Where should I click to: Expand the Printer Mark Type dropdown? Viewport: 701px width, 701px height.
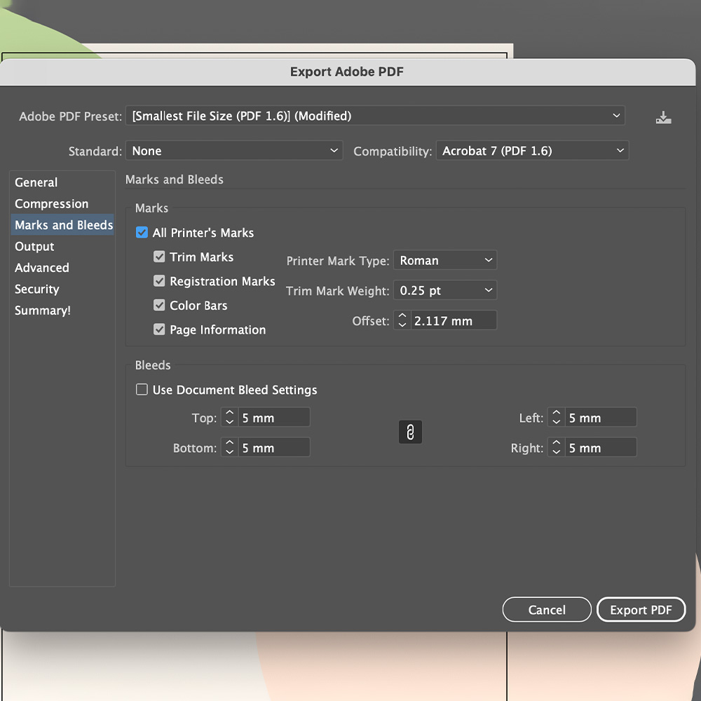point(445,260)
